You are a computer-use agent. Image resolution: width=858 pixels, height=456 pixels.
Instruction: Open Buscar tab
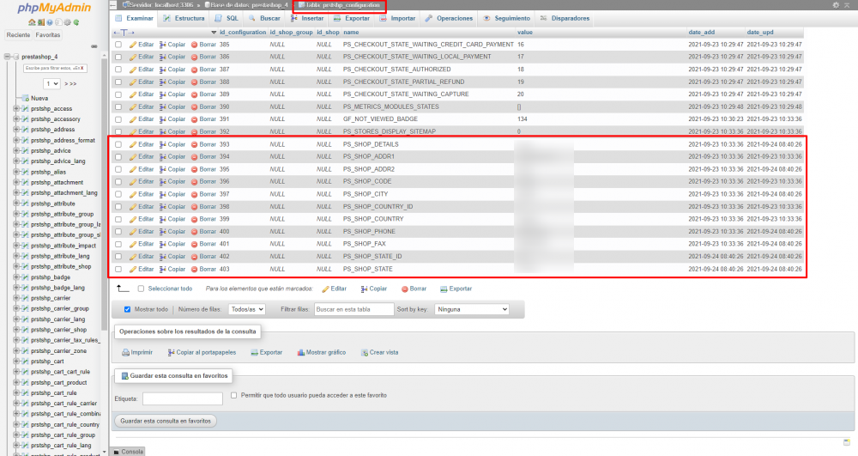point(264,18)
